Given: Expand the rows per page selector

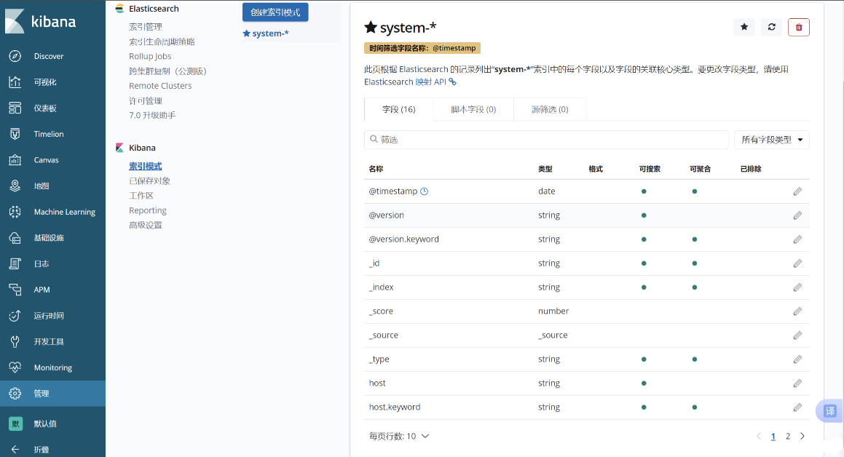Looking at the screenshot, I should [x=399, y=437].
